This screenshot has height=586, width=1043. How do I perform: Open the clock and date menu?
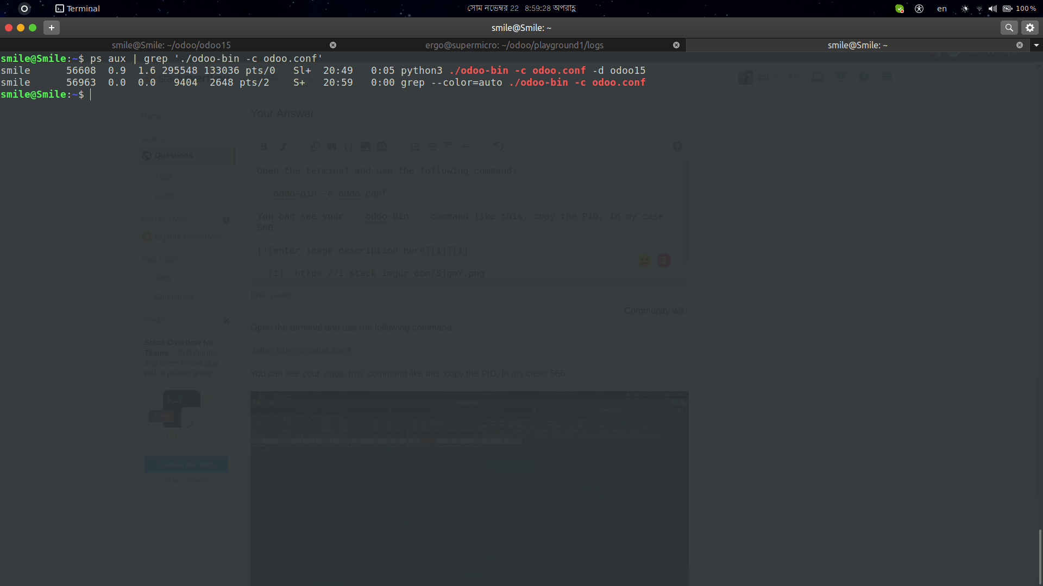point(521,8)
